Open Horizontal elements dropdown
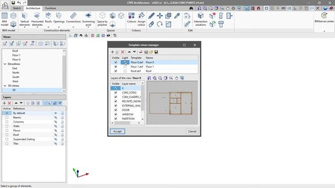 pos(37,27)
